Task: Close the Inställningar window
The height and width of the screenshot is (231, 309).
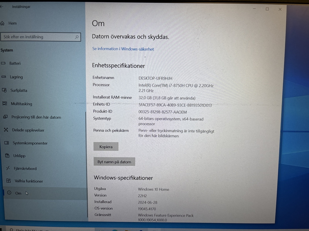Action: point(280,9)
